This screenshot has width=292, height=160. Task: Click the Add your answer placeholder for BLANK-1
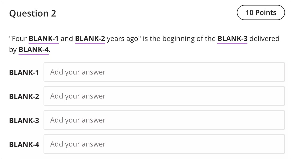pos(78,72)
